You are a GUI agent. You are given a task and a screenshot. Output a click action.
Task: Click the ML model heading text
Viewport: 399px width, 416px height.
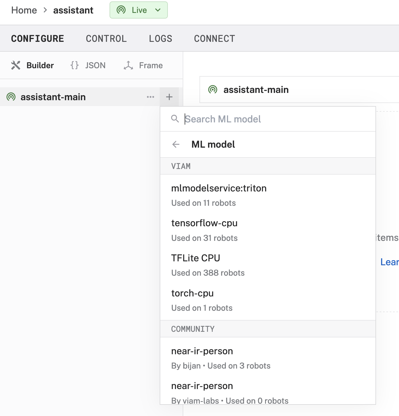(213, 145)
